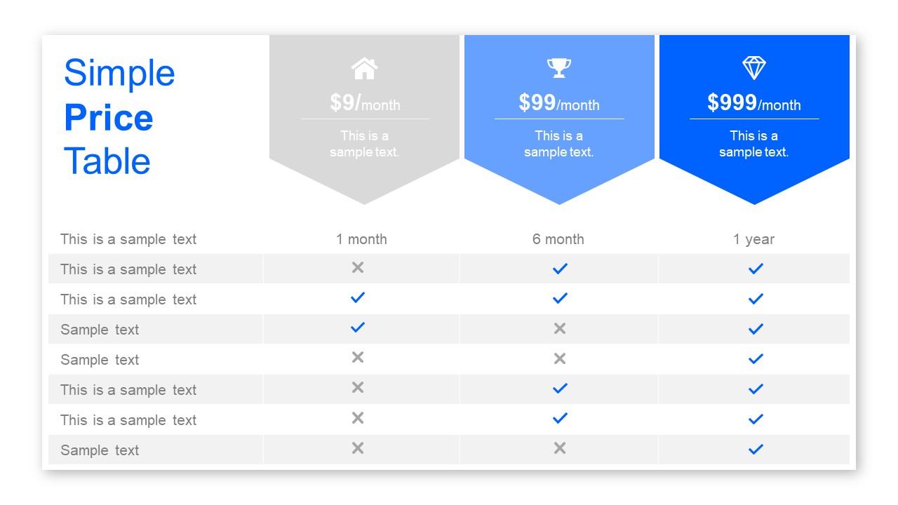Click the $99/month price heading
898x505 pixels.
[559, 104]
